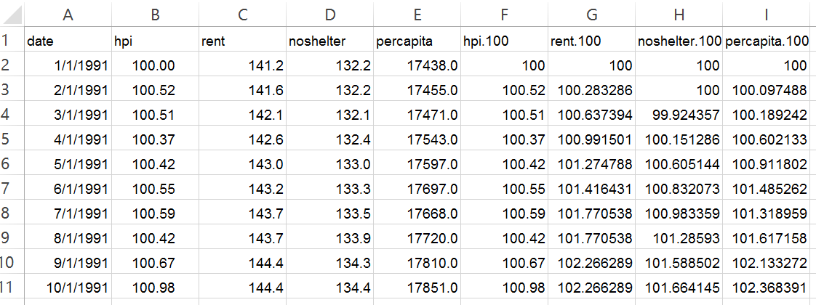The width and height of the screenshot is (816, 305).
Task: Select column A header
Action: (68, 15)
